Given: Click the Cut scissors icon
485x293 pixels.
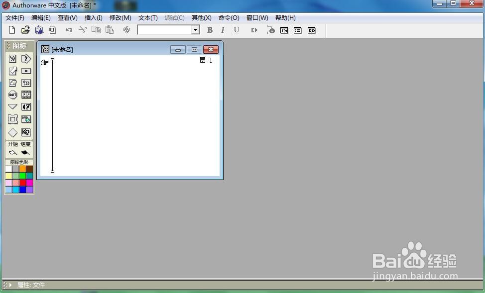Looking at the screenshot, I should point(82,30).
